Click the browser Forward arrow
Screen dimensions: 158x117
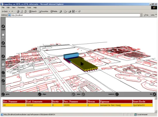[x=12, y=11]
